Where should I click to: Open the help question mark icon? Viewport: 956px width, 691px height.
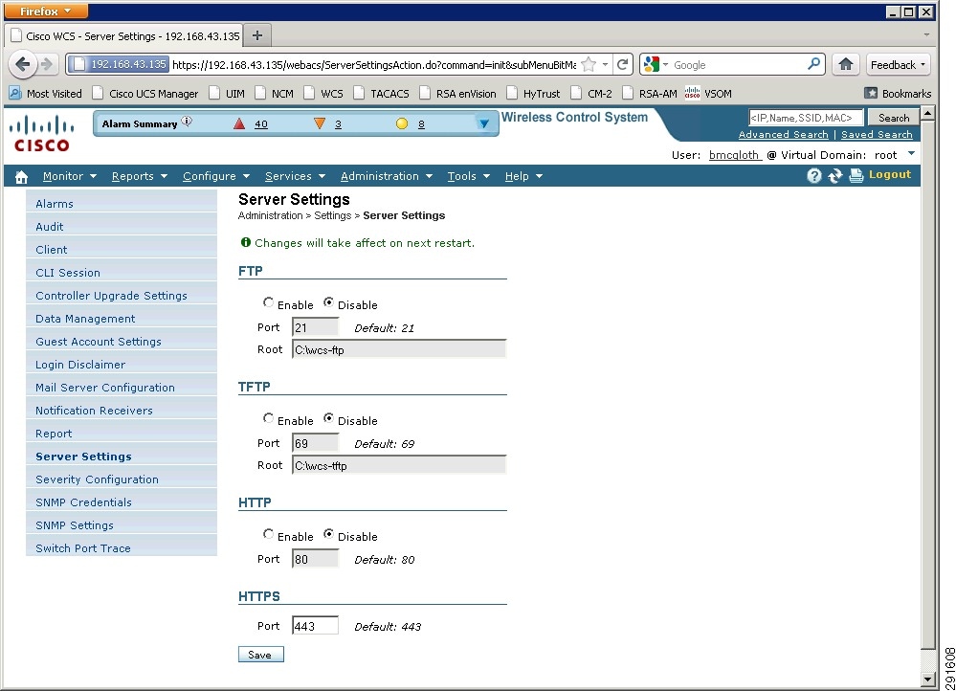point(814,176)
